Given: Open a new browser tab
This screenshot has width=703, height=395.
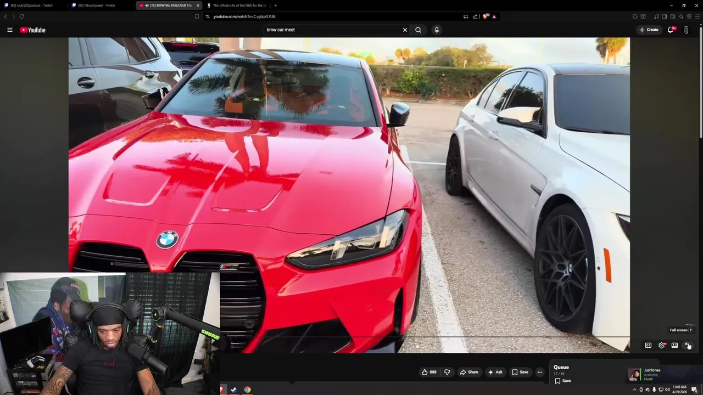Looking at the screenshot, I should coord(276,5).
